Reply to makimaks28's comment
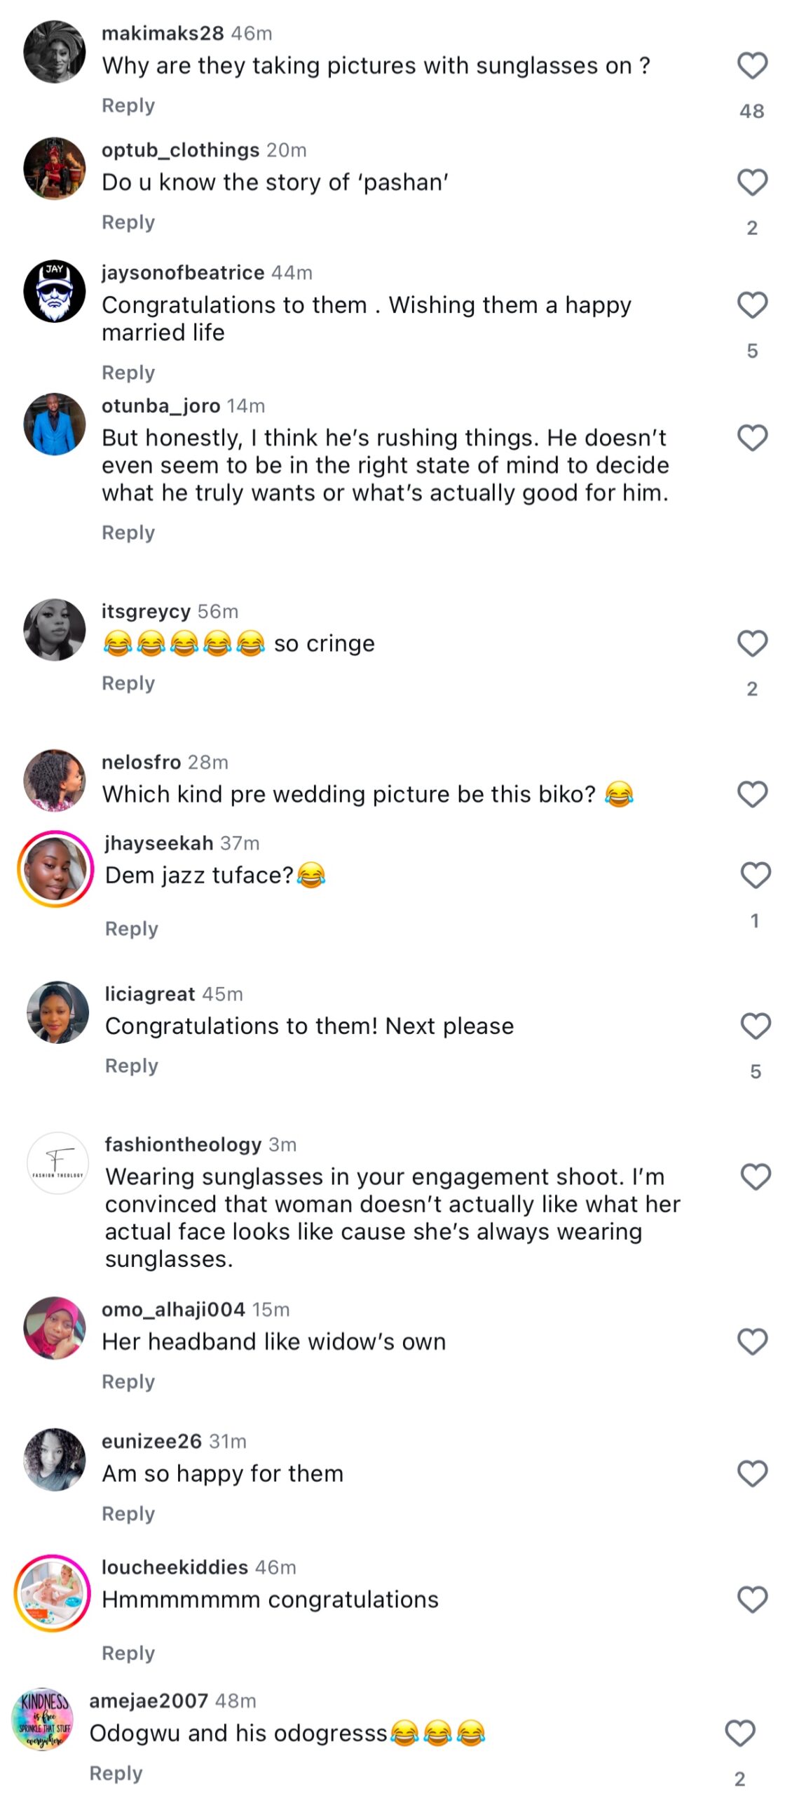The height and width of the screenshot is (1796, 806). 128,105
